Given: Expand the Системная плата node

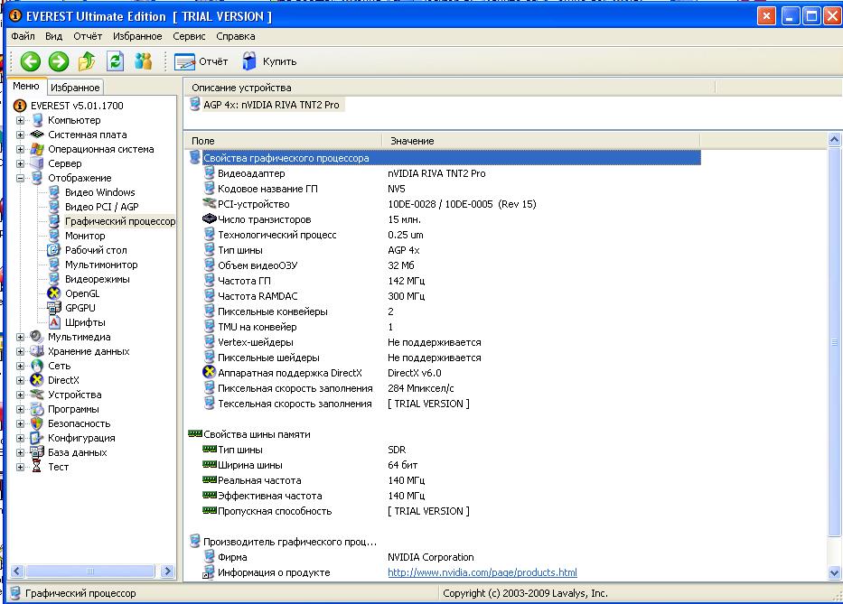Looking at the screenshot, I should pyautogui.click(x=21, y=135).
